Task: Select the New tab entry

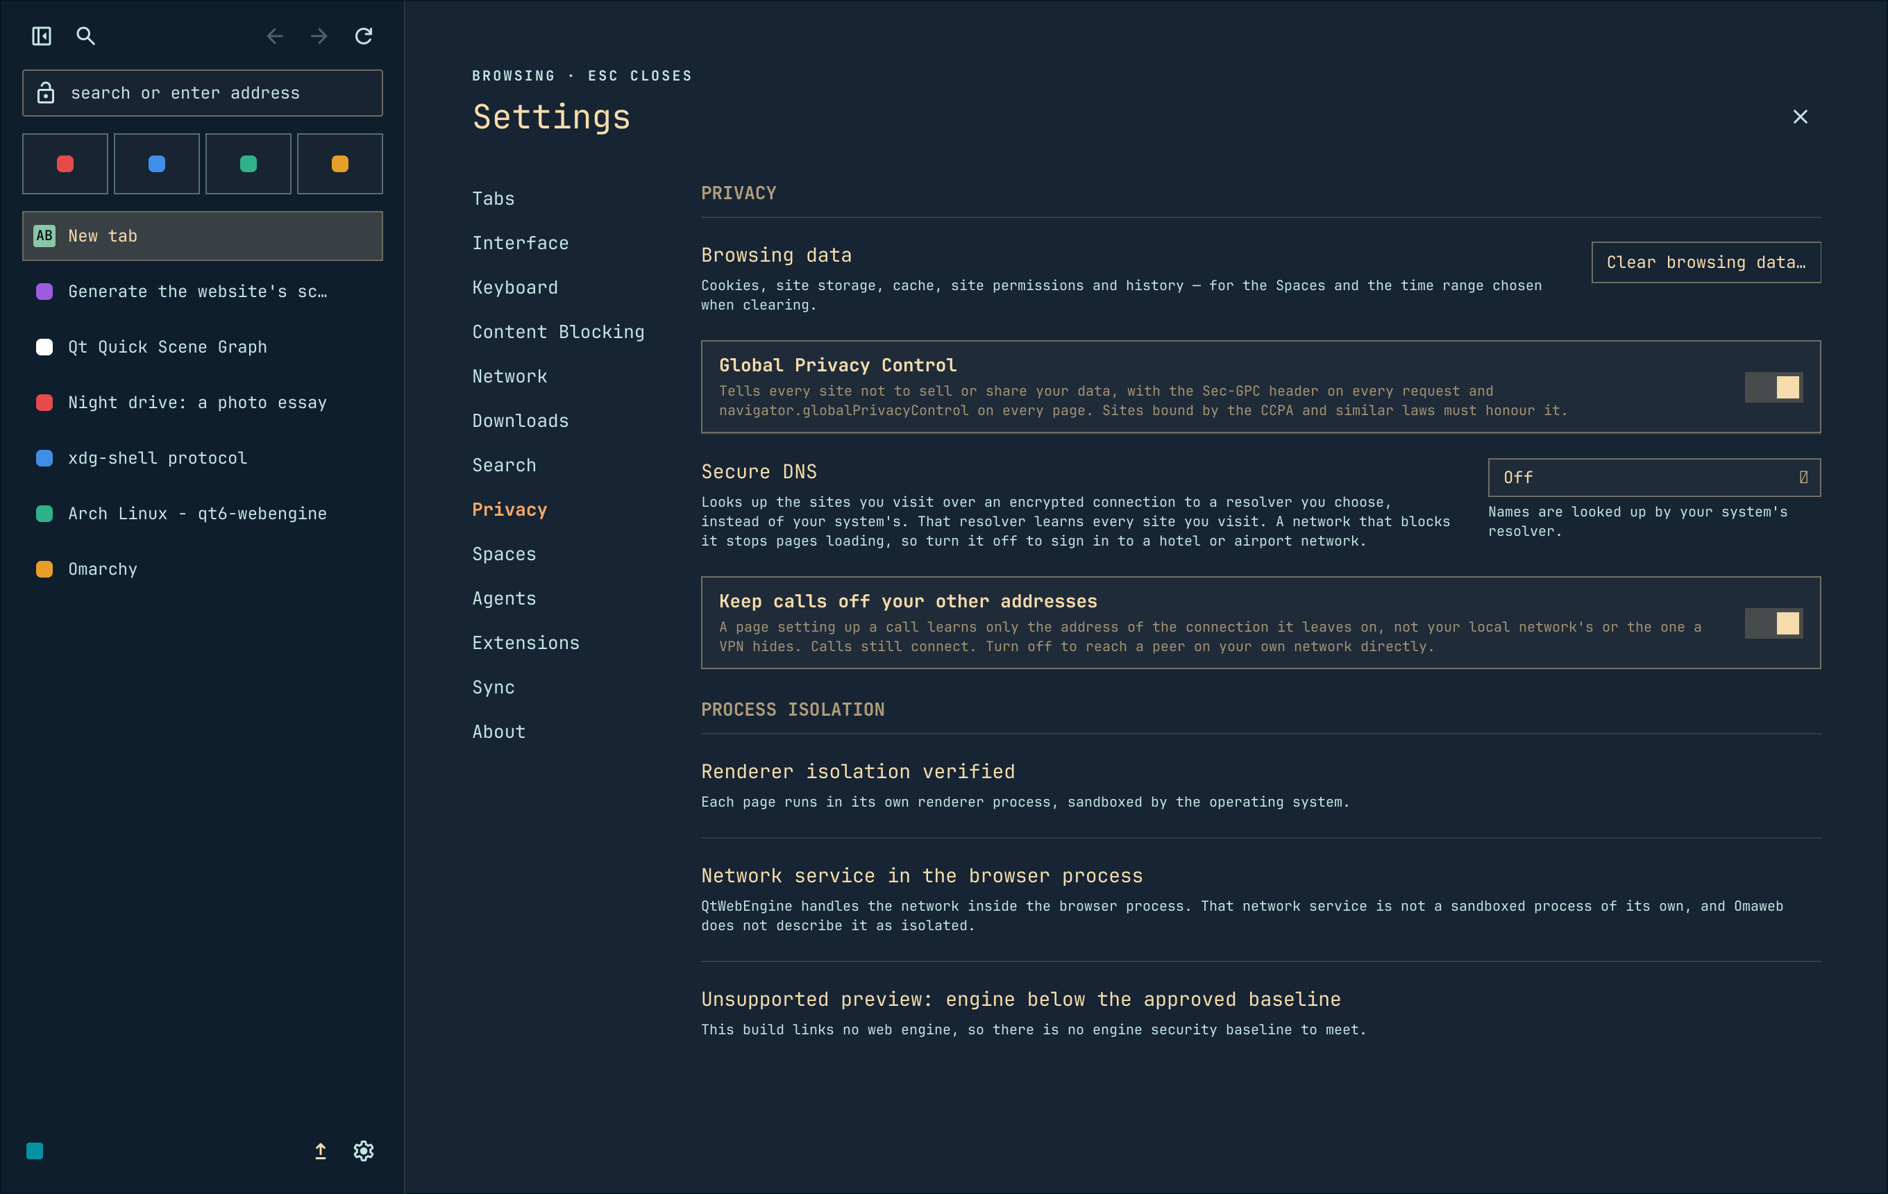Action: tap(202, 236)
